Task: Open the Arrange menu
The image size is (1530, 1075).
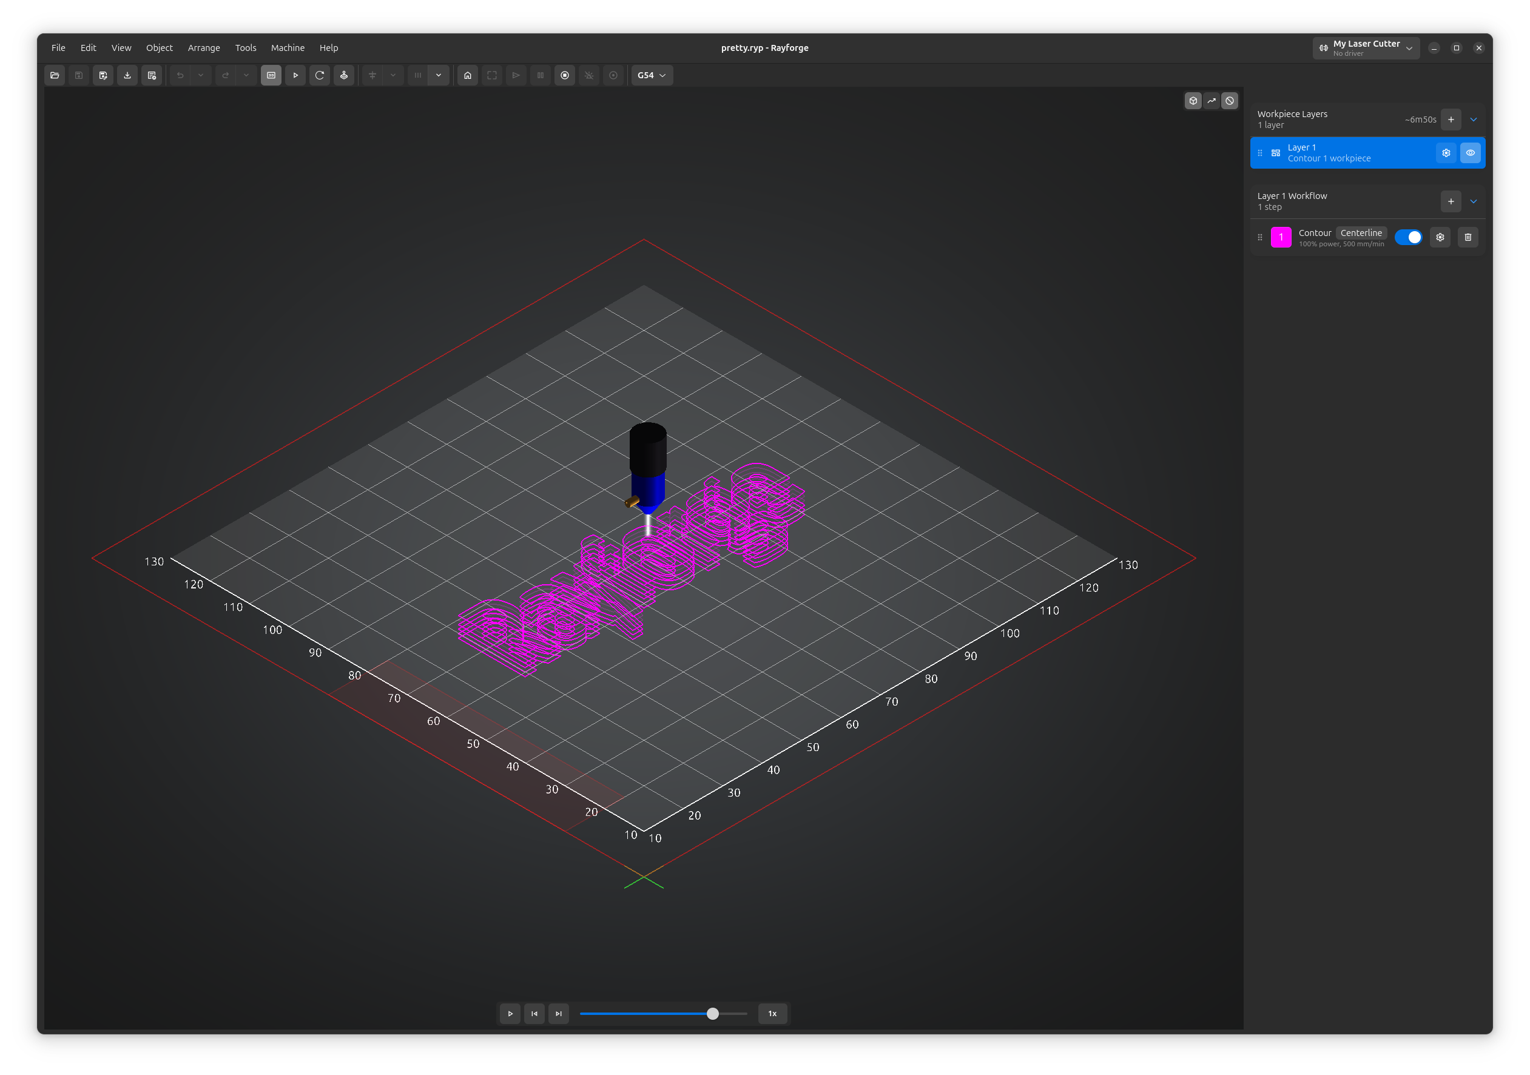Action: click(204, 47)
